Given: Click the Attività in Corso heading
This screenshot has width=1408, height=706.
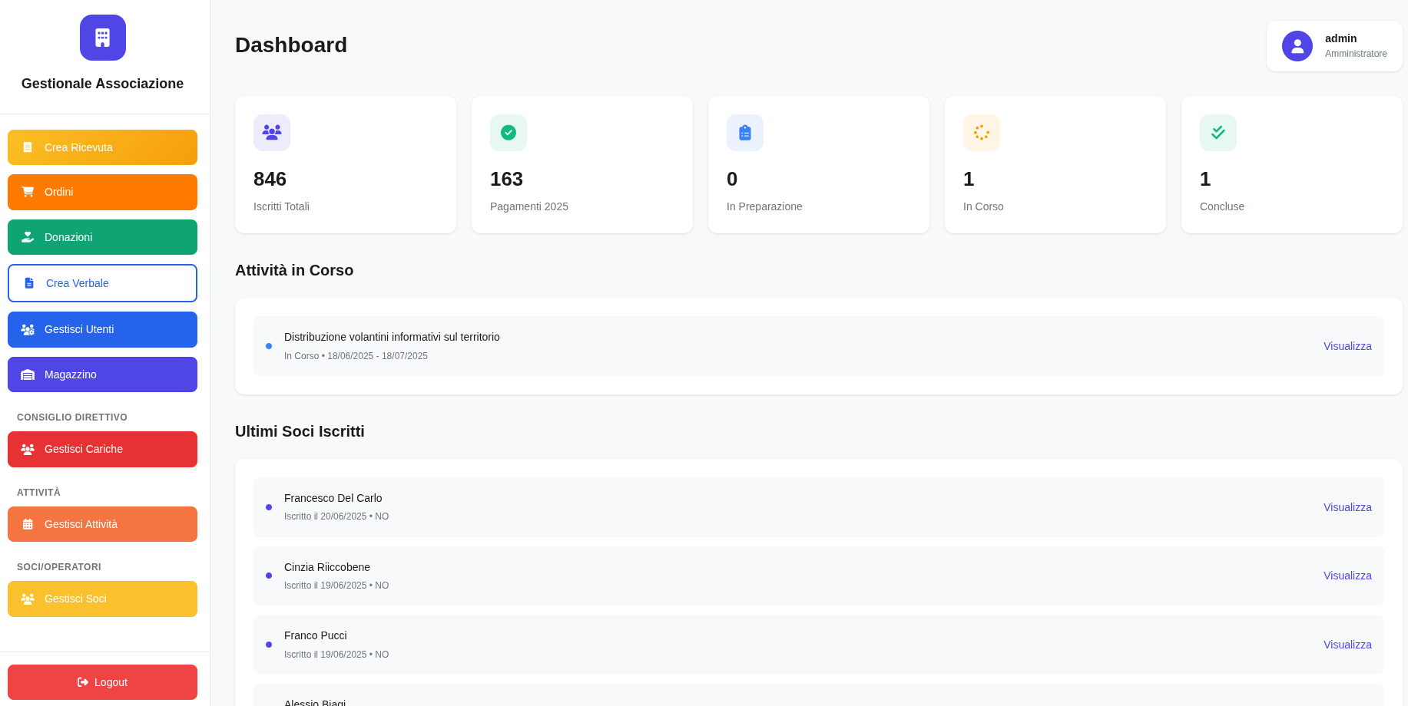Looking at the screenshot, I should 294,270.
